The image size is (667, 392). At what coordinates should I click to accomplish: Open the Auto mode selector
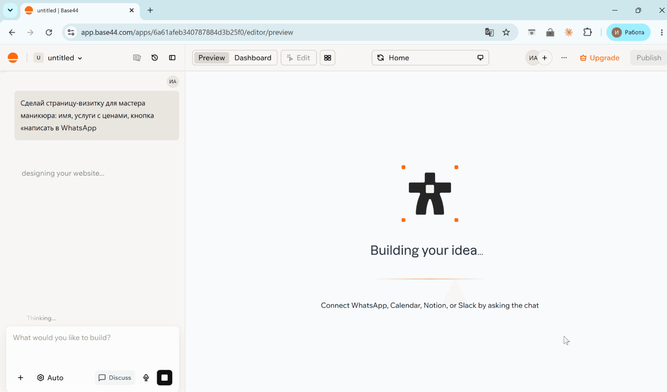point(50,377)
